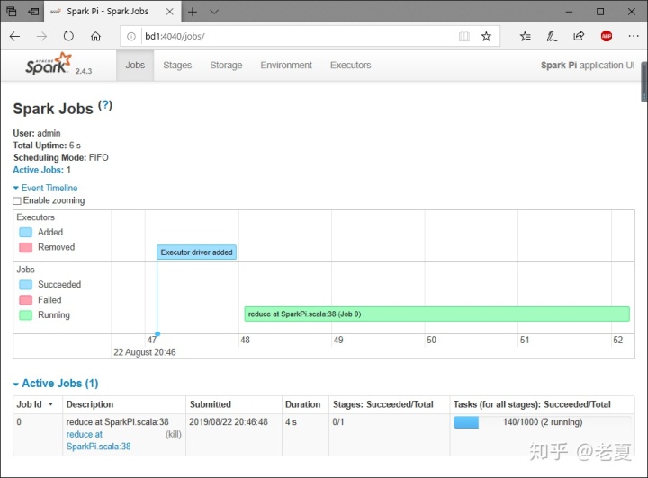Screen dimensions: 648x478
Task: Kill job 0 via (kill) link
Action: pyautogui.click(x=174, y=434)
